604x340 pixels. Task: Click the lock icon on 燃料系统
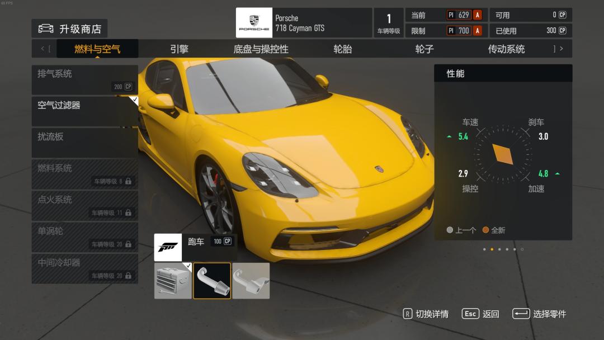(129, 181)
